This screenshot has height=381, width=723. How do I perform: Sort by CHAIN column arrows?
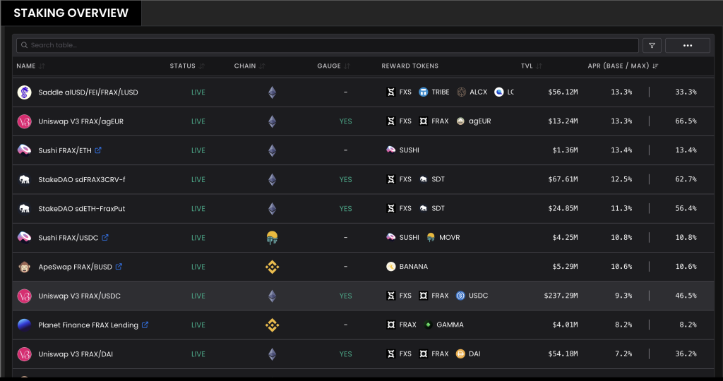262,66
